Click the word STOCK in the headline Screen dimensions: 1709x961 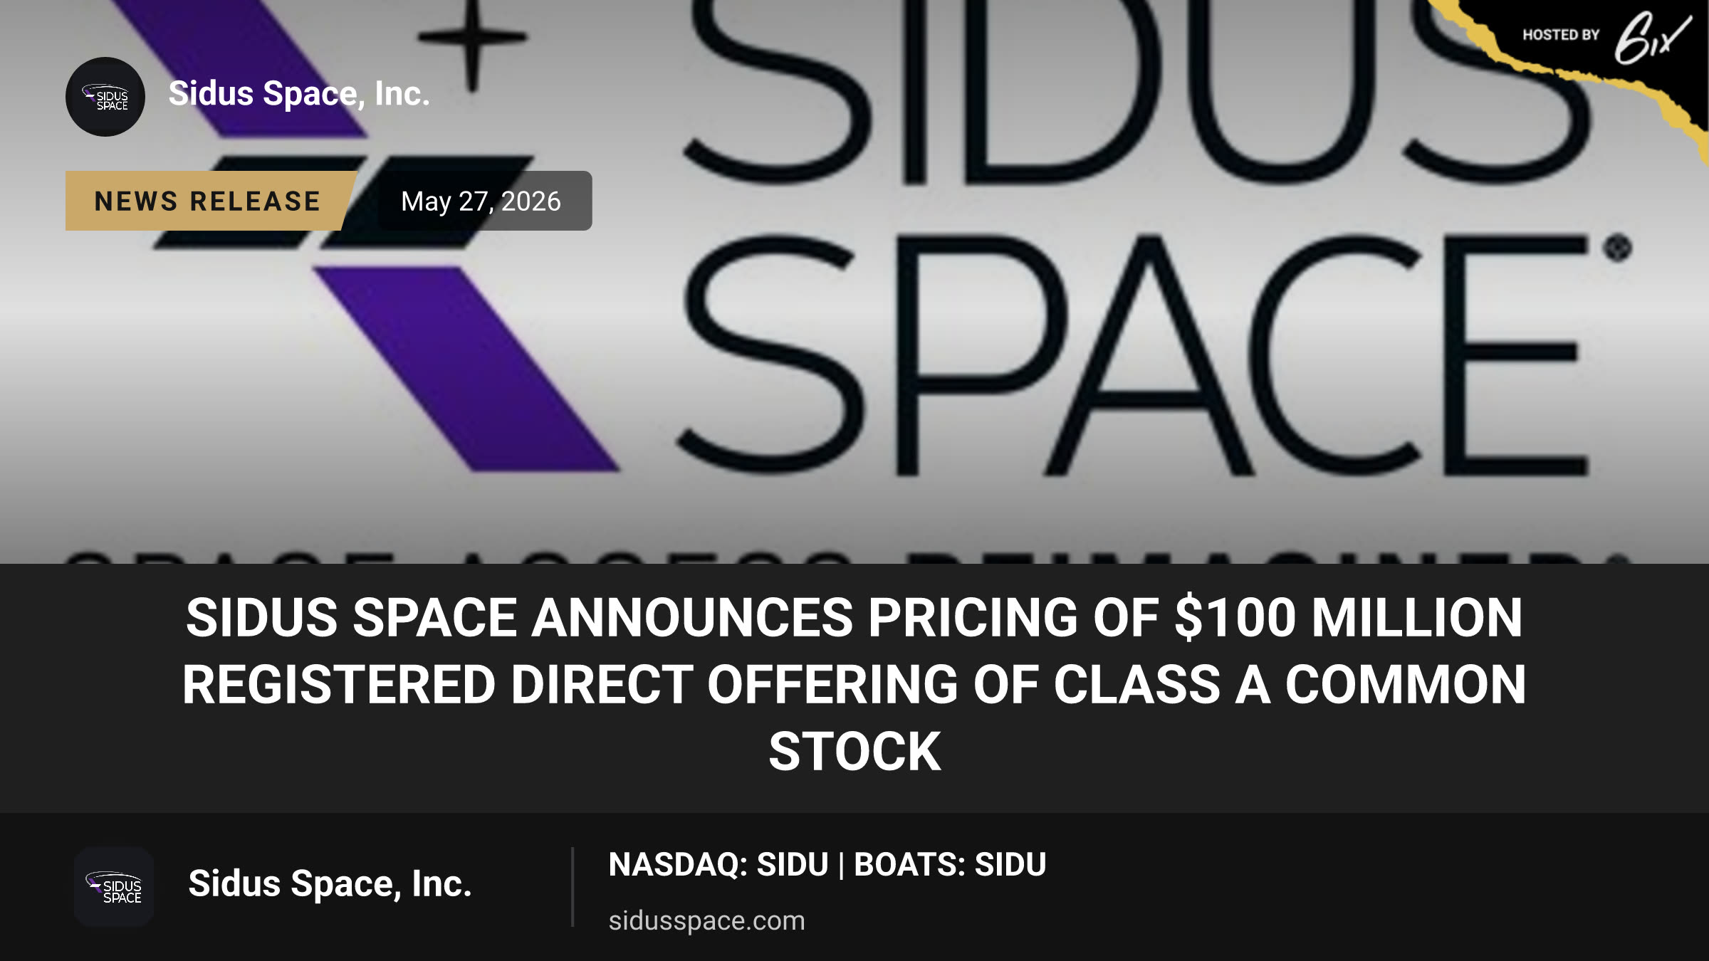(854, 752)
